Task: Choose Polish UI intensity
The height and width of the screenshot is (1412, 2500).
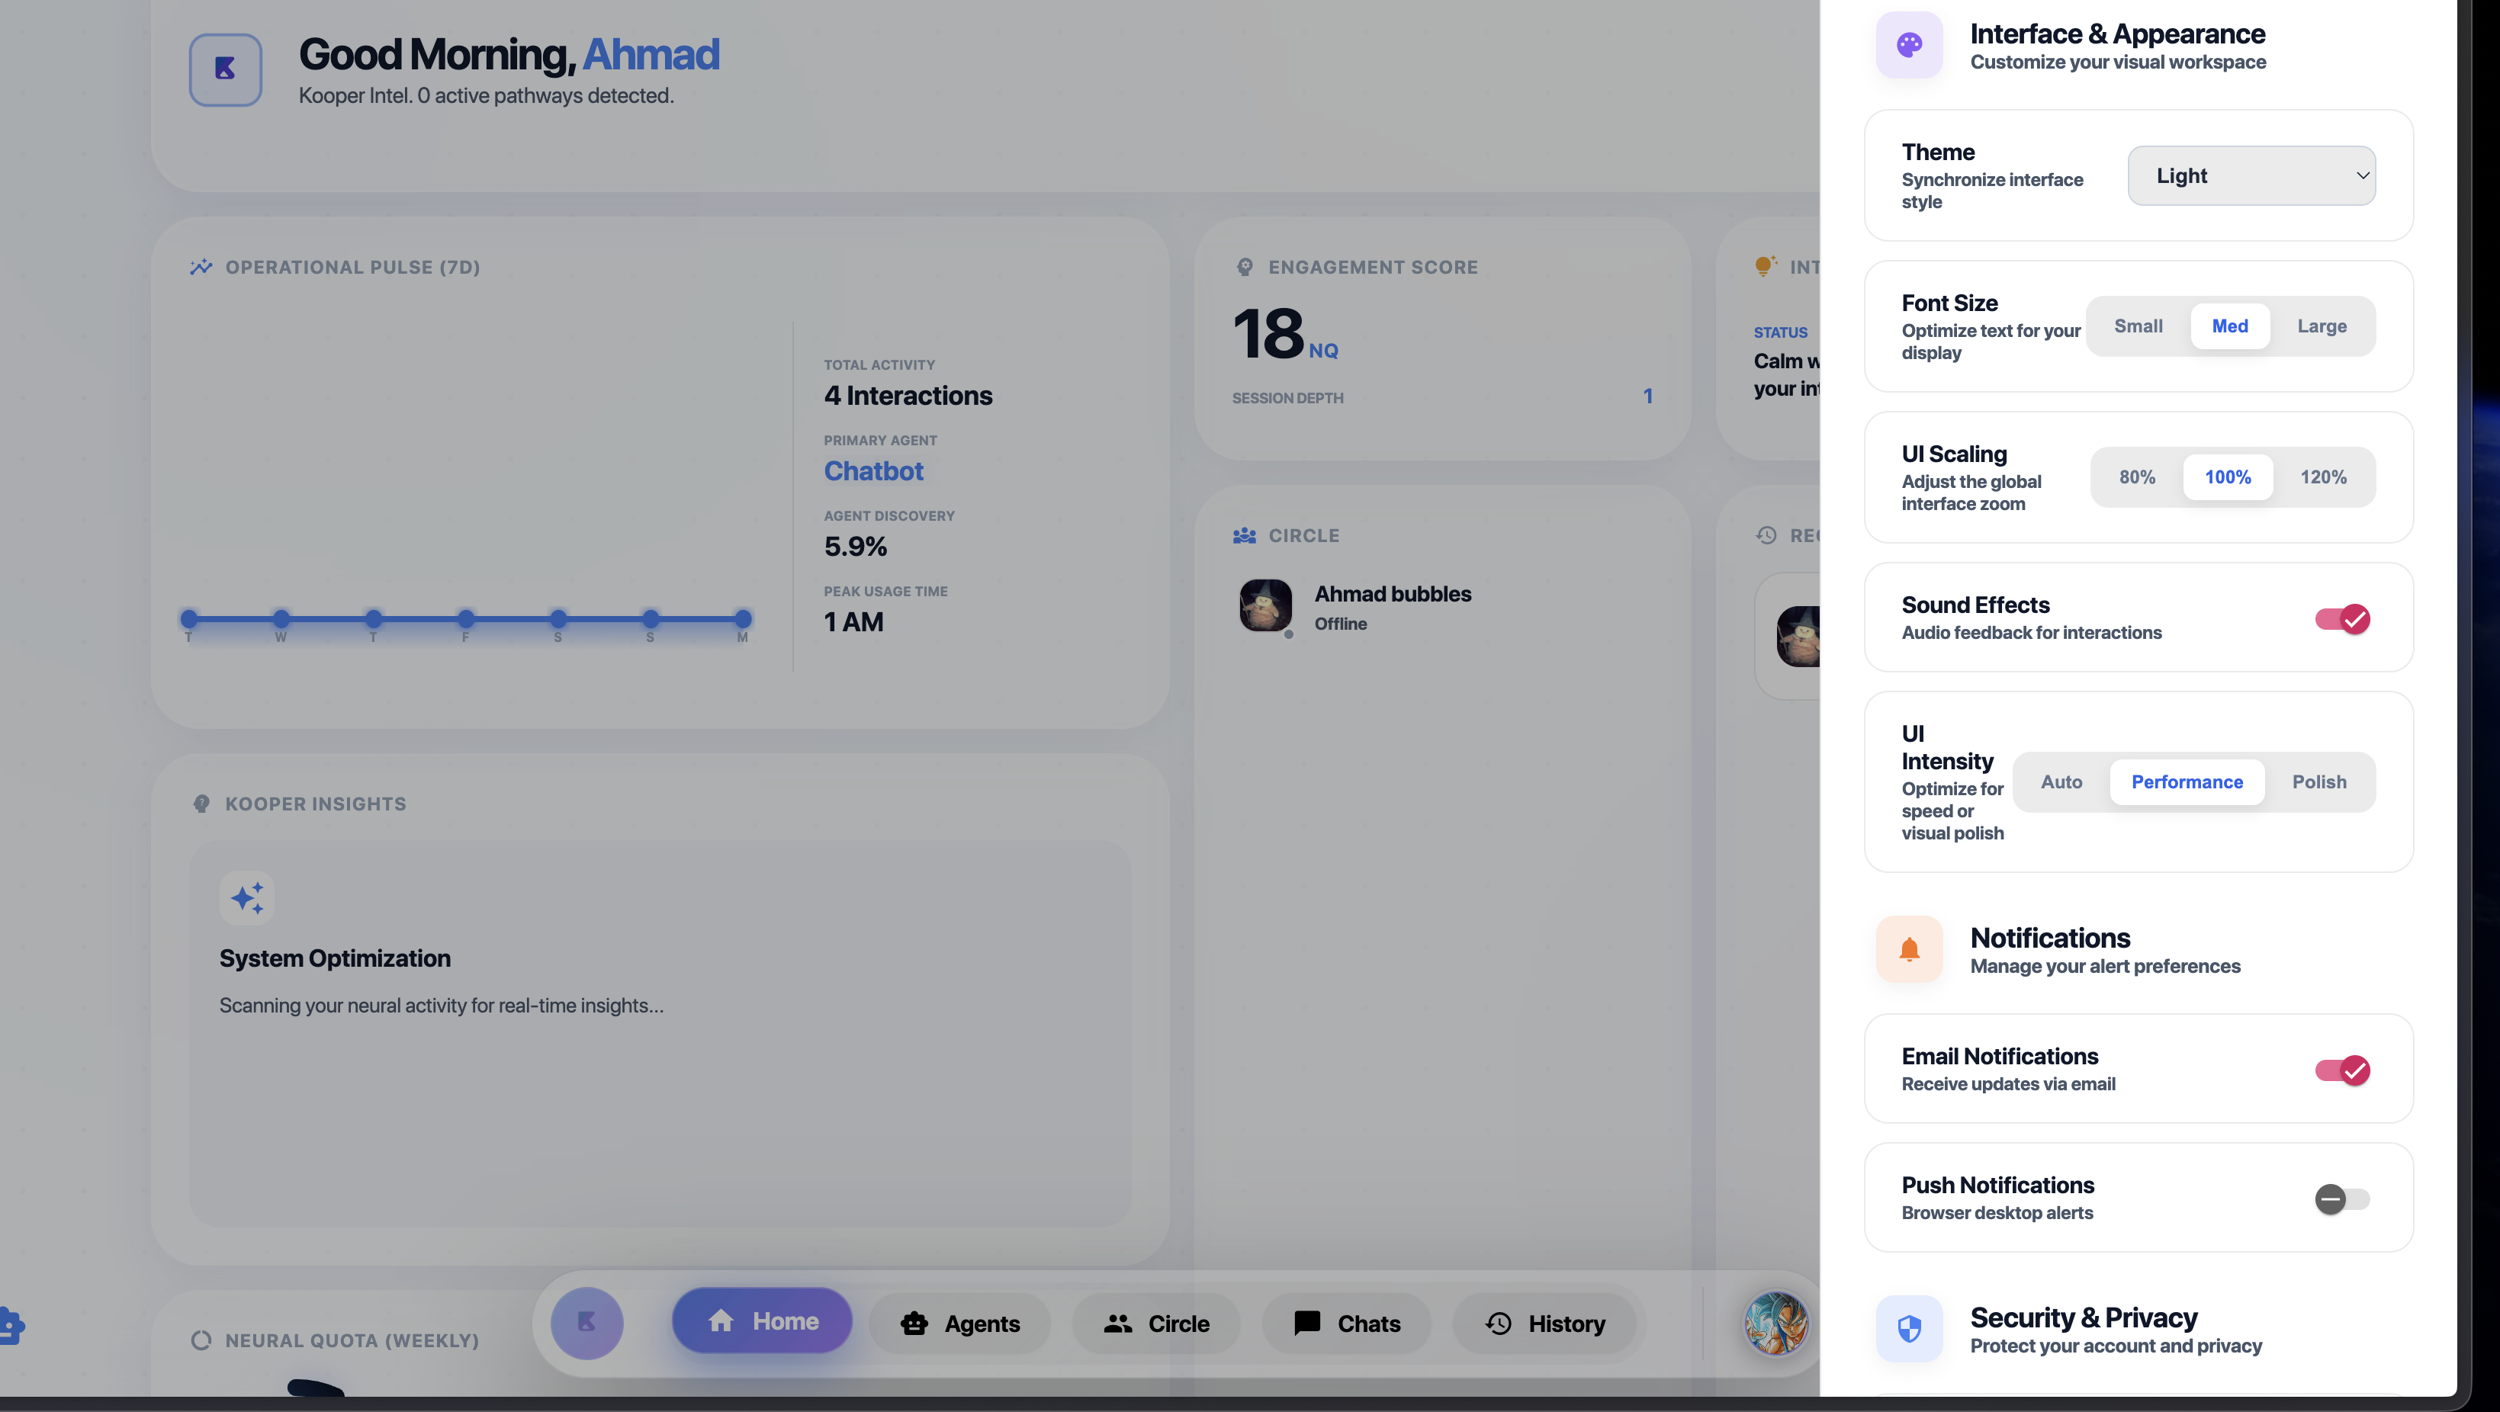Action: pyautogui.click(x=2318, y=782)
